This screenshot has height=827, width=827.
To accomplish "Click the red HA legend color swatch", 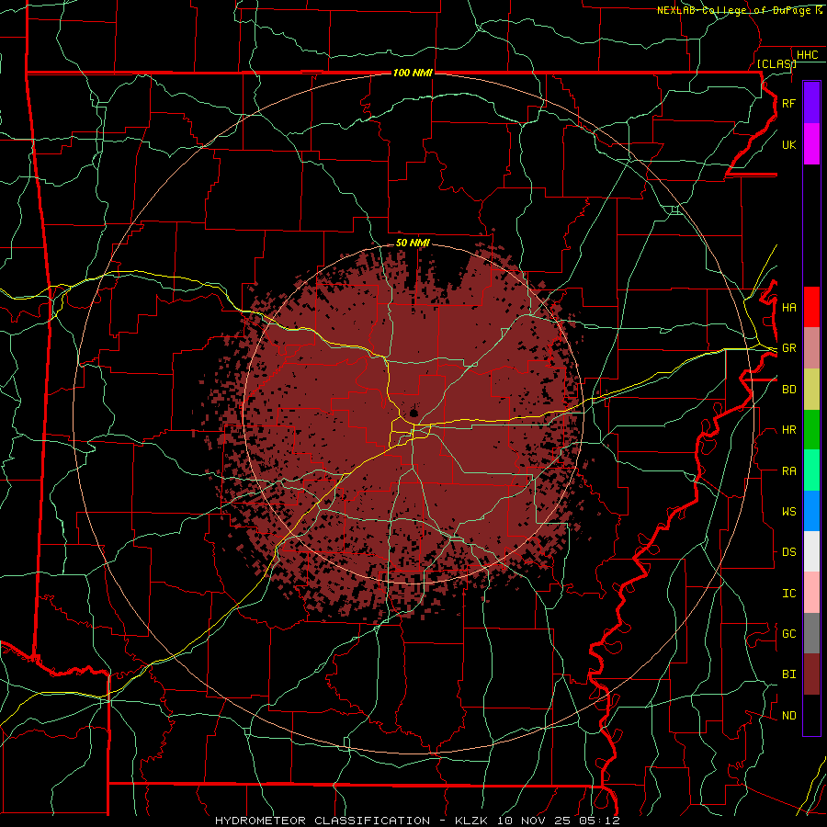I will click(811, 307).
